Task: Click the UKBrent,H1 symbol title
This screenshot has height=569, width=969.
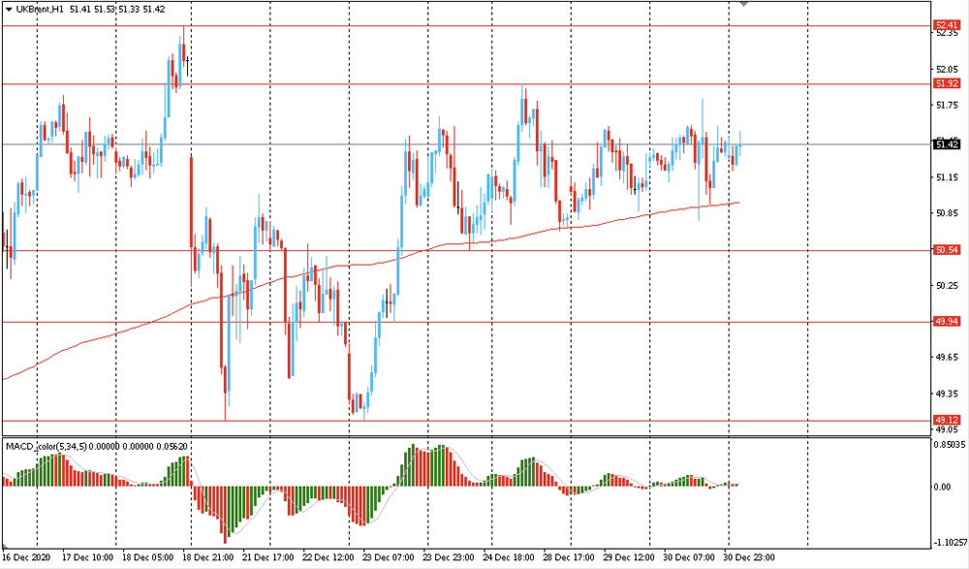Action: 40,9
